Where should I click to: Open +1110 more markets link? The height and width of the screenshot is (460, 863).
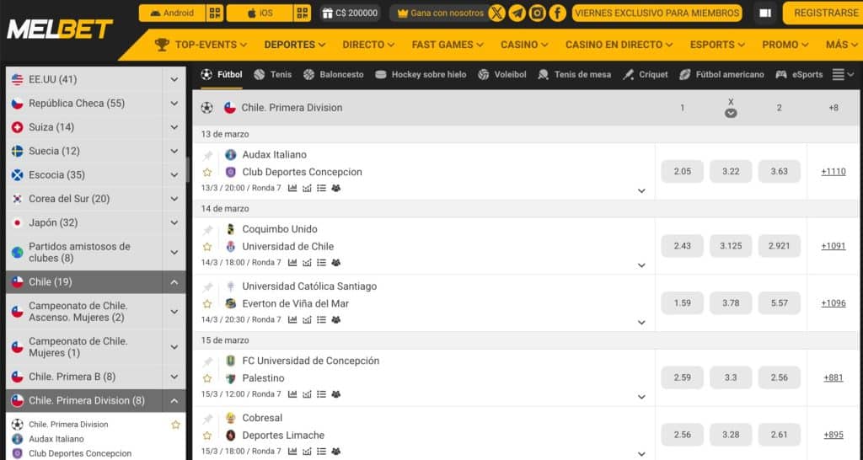(833, 171)
